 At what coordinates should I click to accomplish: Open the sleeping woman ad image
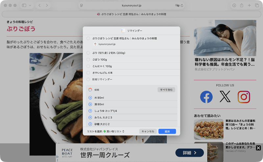tap(225, 38)
